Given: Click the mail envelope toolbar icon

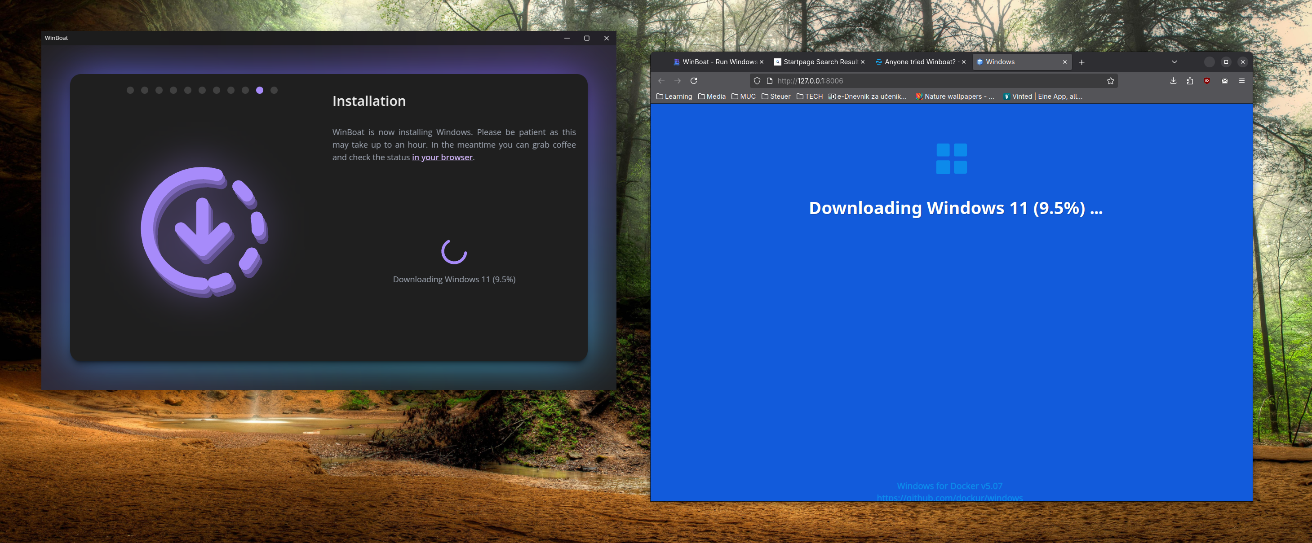Looking at the screenshot, I should (1224, 81).
